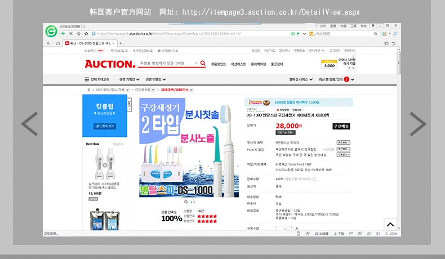Open the red breadcrumb category dropdown arrow
This screenshot has width=445, height=259.
click(x=192, y=90)
